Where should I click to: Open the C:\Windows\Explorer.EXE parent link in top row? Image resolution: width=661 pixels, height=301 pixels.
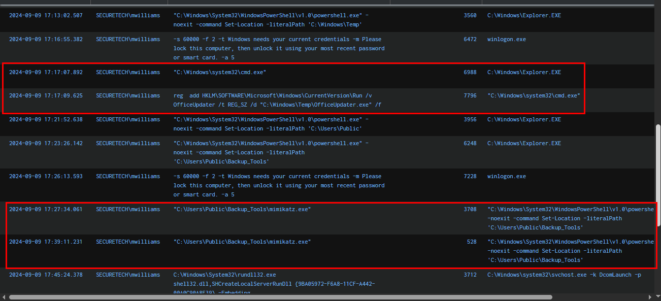[523, 15]
